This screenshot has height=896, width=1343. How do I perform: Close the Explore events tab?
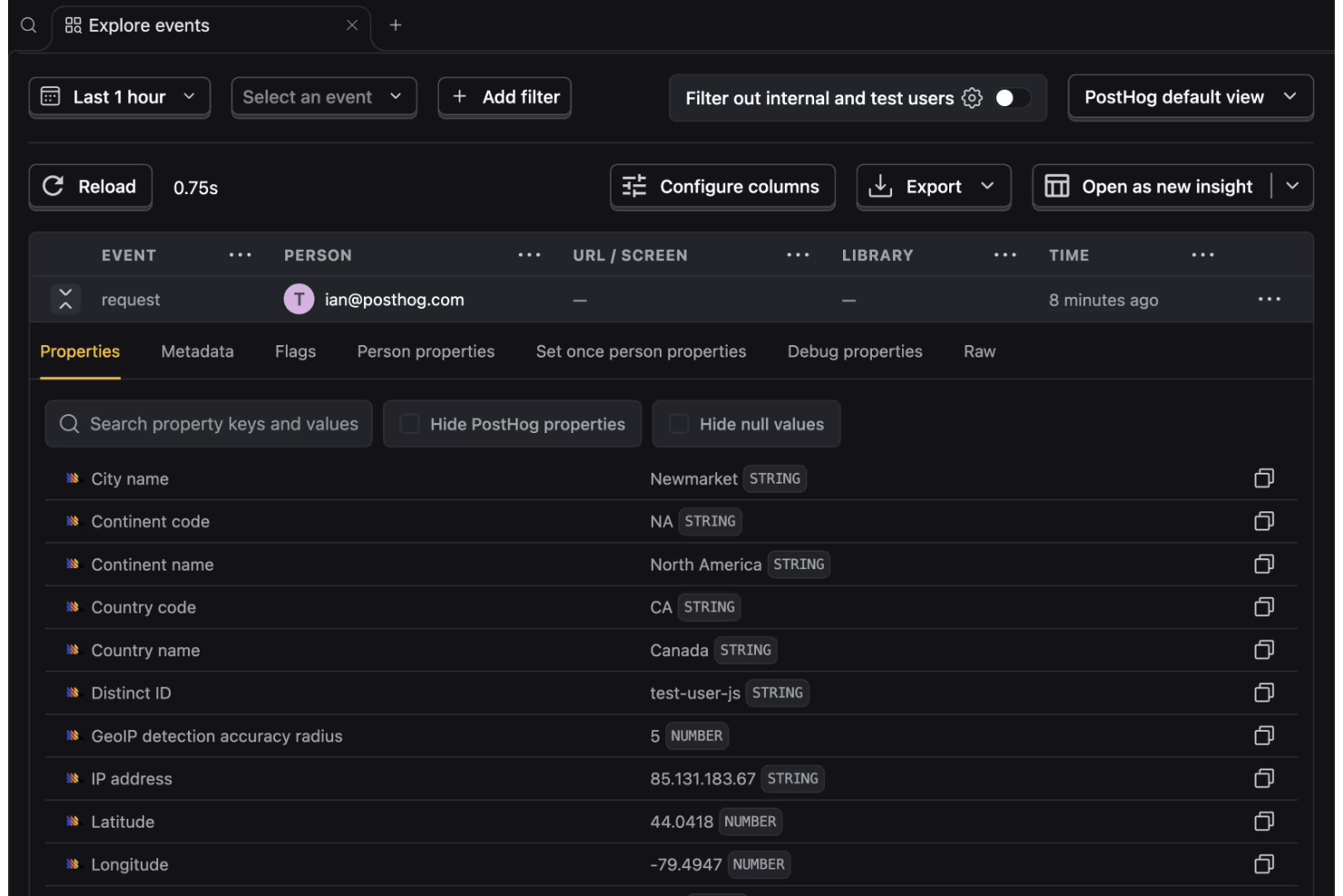point(352,25)
